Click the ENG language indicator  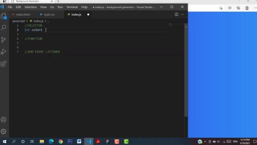coord(235,141)
